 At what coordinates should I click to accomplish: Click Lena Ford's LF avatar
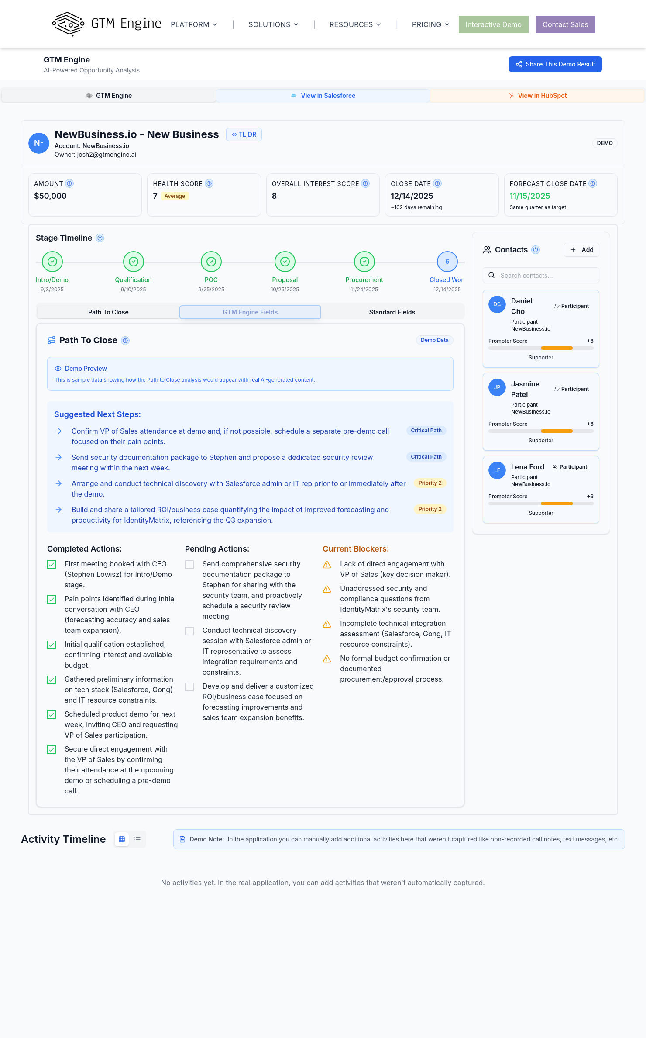click(x=497, y=470)
